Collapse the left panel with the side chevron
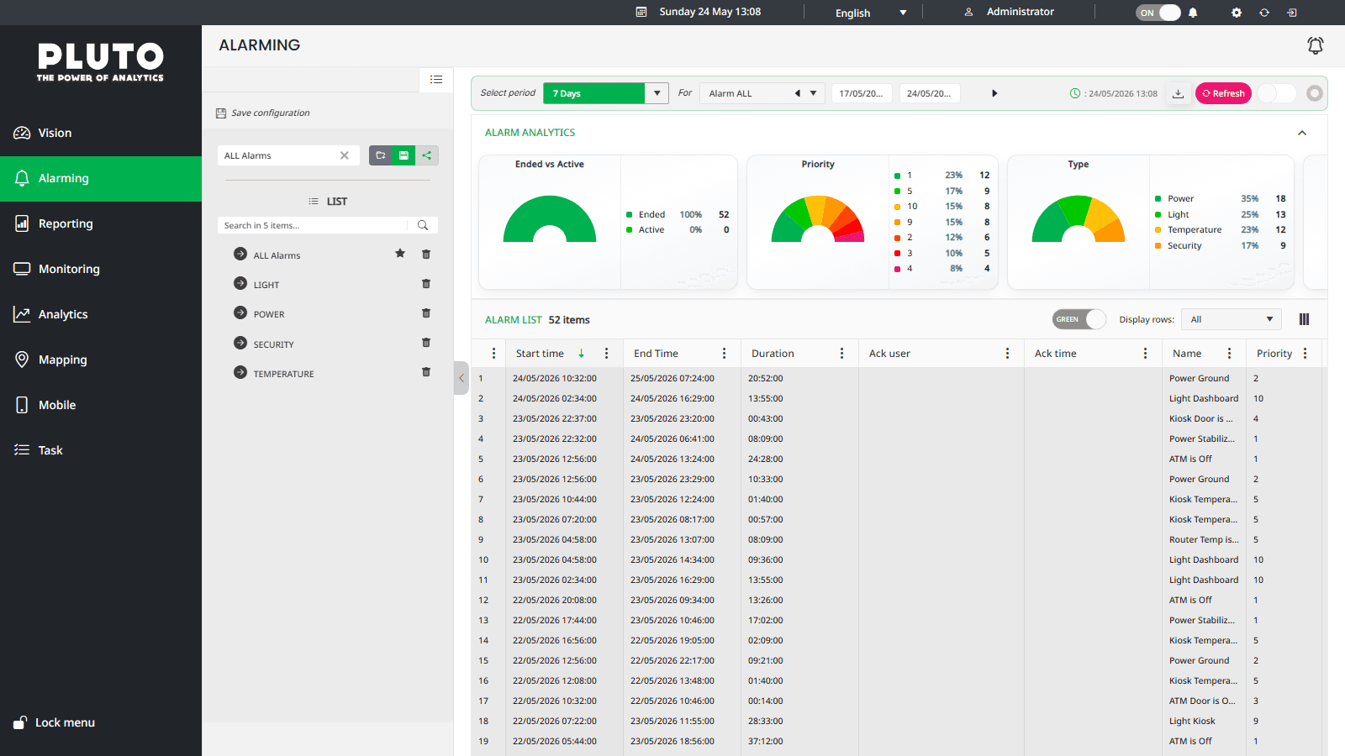 (x=462, y=378)
